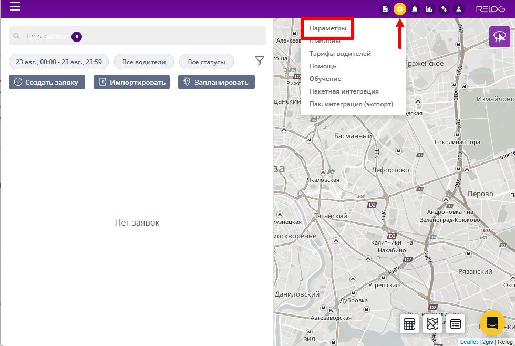Expand the 'Все статусы' dropdown
This screenshot has width=515, height=346.
point(207,62)
